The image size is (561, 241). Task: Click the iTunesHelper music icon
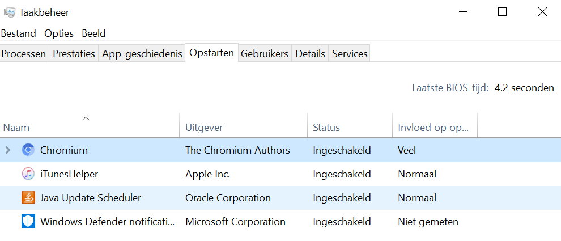point(28,174)
